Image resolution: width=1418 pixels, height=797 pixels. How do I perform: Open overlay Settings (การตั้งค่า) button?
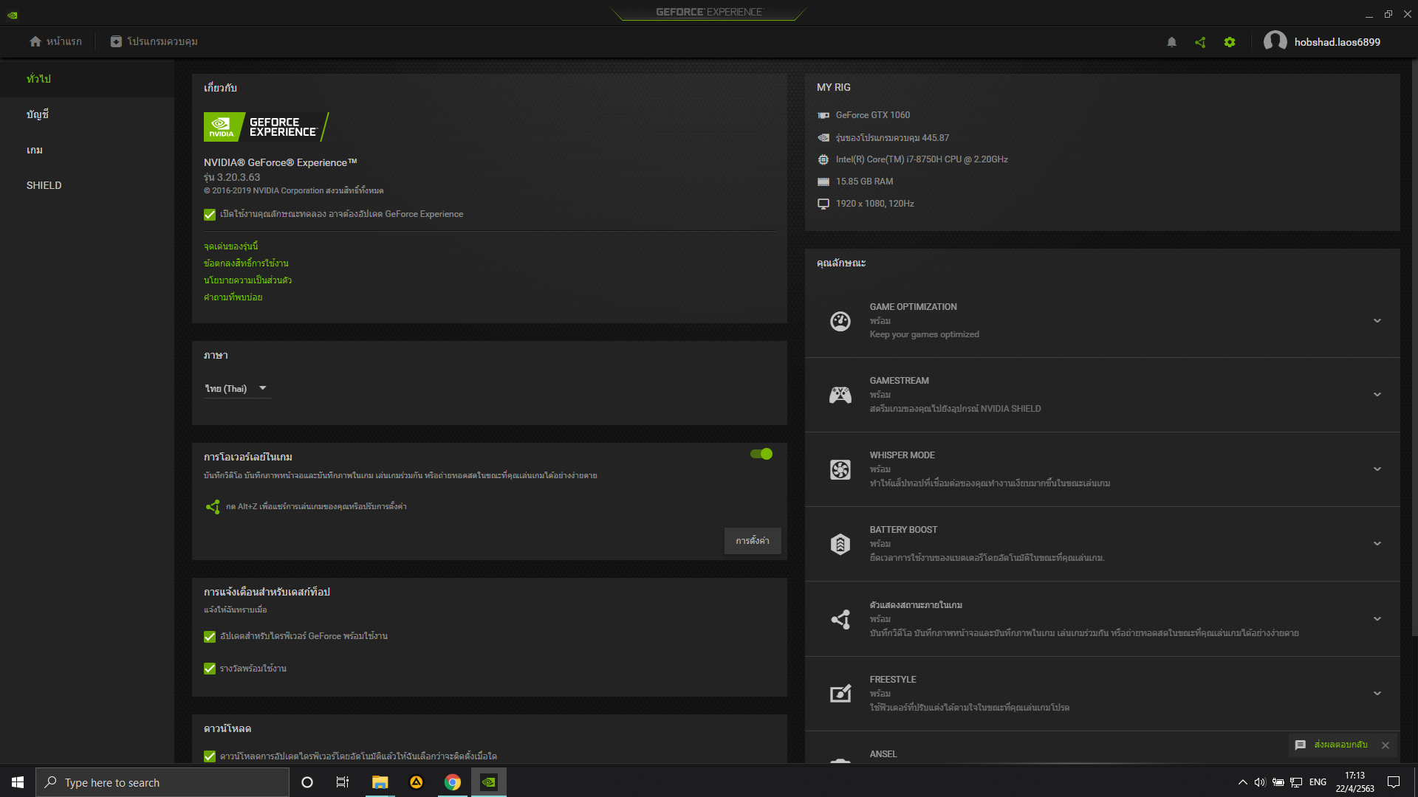click(x=753, y=541)
